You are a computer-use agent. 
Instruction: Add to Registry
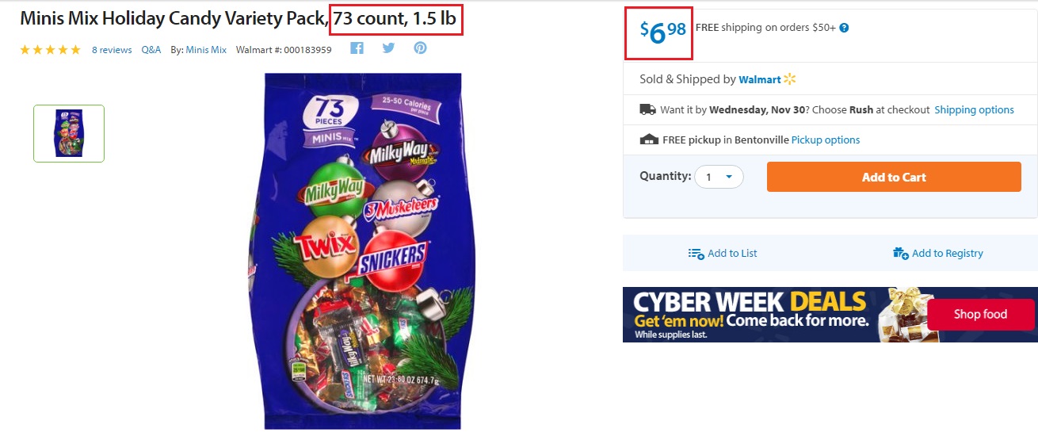click(x=938, y=254)
